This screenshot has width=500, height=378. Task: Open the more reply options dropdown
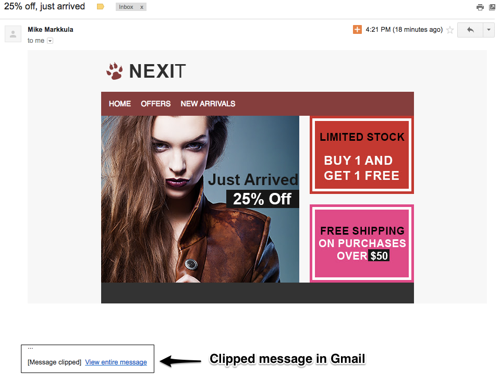click(x=489, y=30)
